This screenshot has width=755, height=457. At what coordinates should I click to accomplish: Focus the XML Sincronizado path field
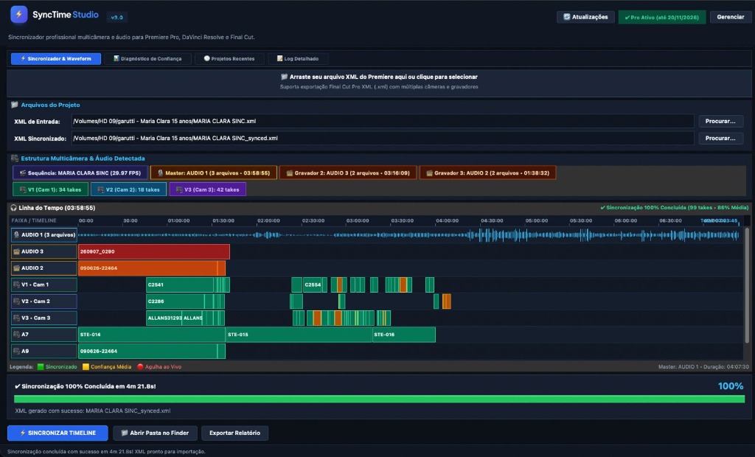click(383, 139)
